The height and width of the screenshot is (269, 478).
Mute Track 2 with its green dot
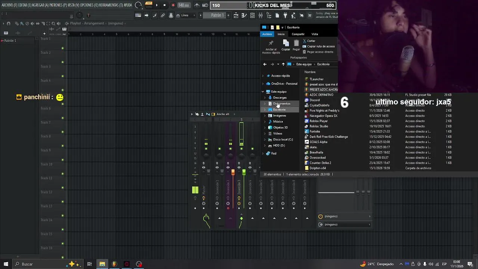click(x=62, y=62)
